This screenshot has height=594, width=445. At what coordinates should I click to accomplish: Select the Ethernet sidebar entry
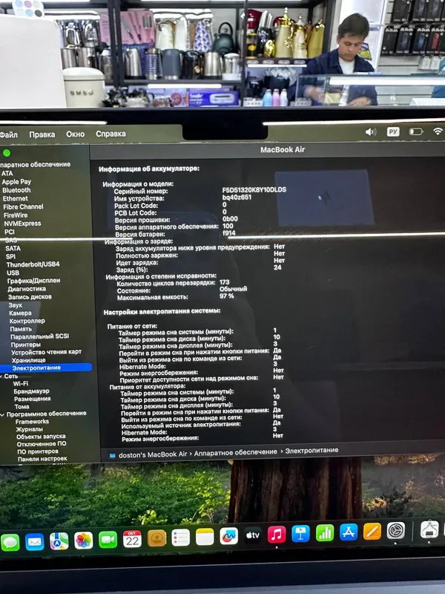[x=15, y=198]
